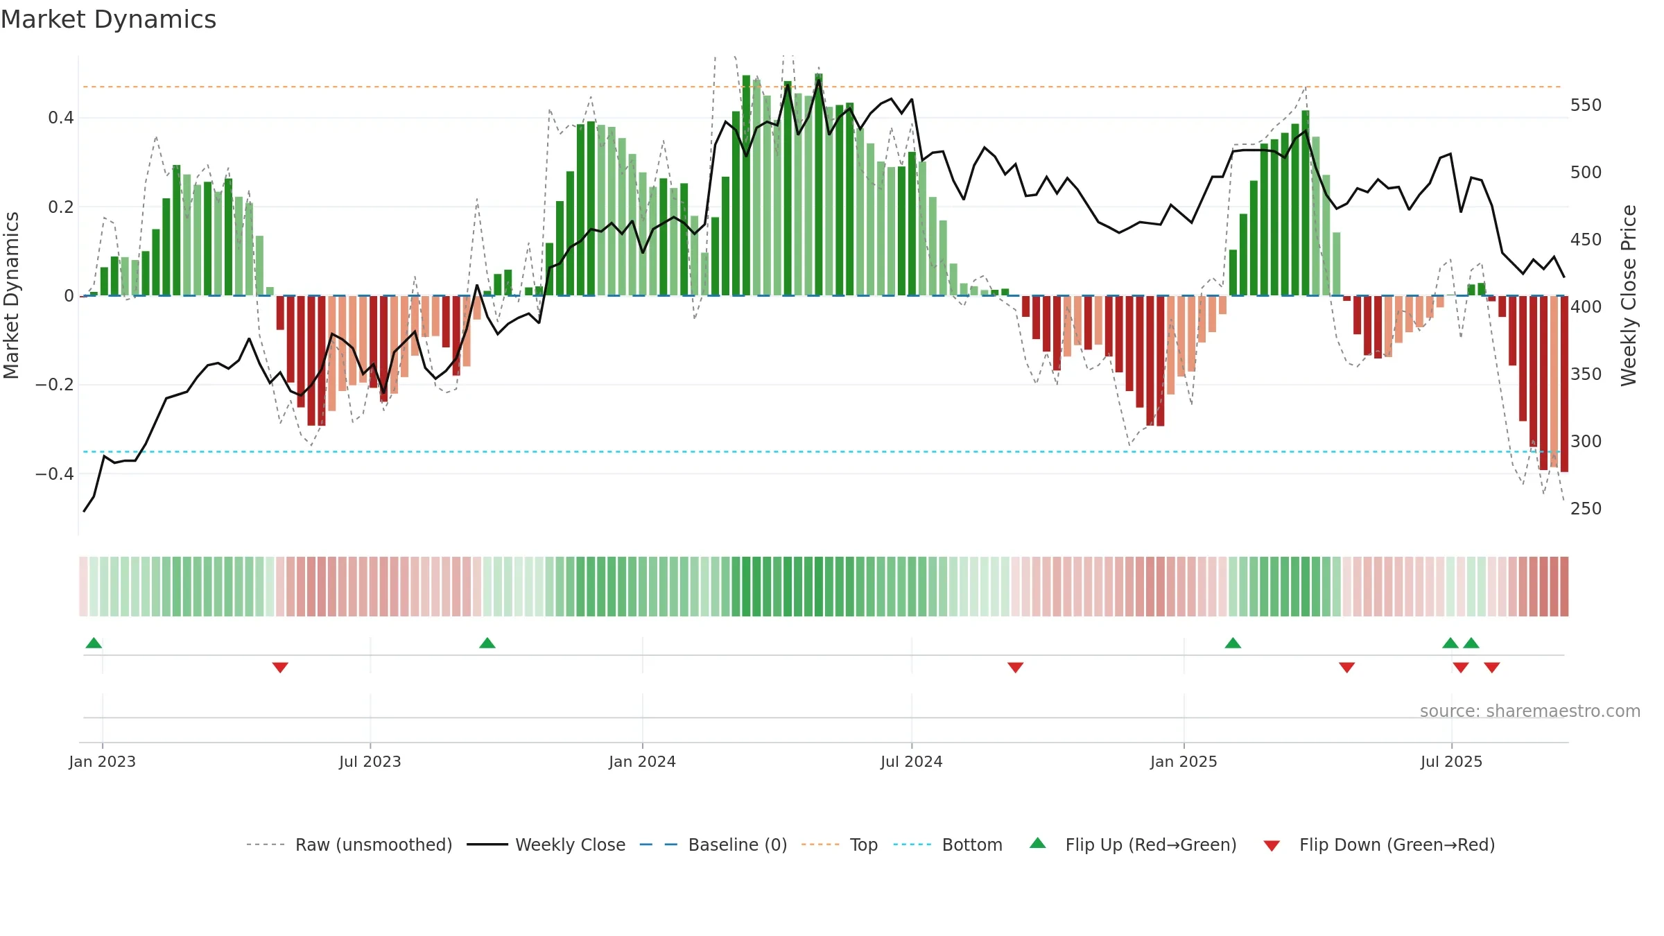This screenshot has height=936, width=1664.
Task: Toggle the Flip Down (Green→Red) legend entry
Action: [x=1379, y=844]
